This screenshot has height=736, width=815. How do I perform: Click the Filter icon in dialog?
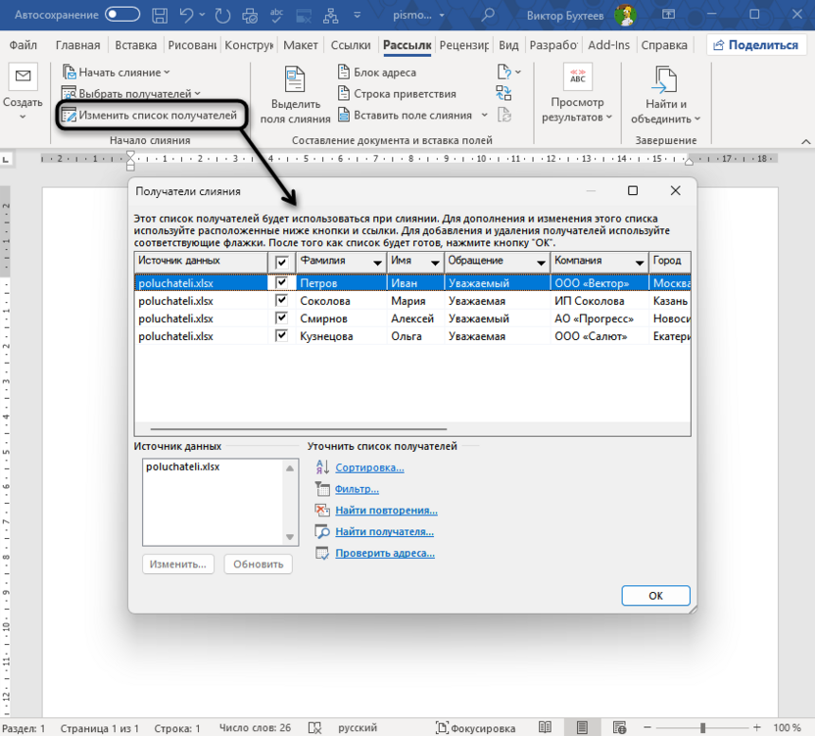(322, 488)
